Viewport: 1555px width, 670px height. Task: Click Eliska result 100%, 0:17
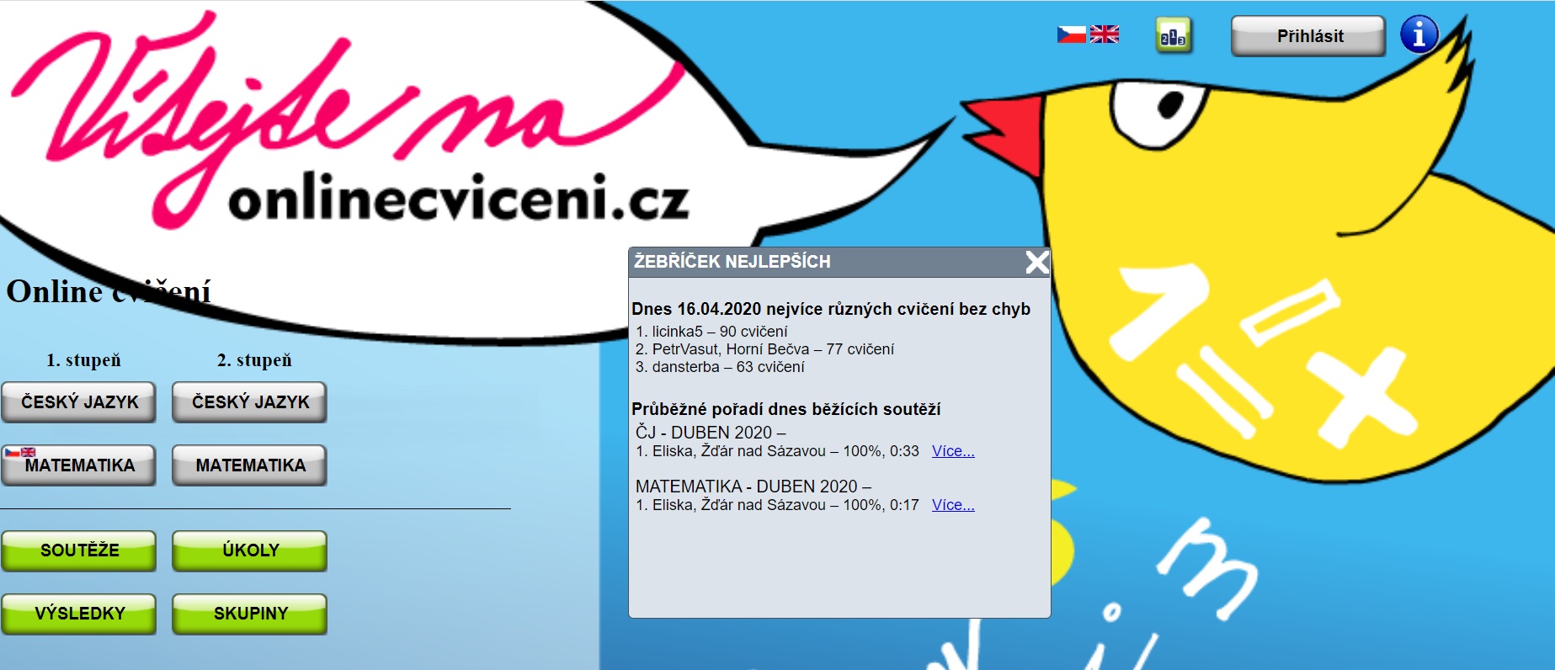coord(777,505)
